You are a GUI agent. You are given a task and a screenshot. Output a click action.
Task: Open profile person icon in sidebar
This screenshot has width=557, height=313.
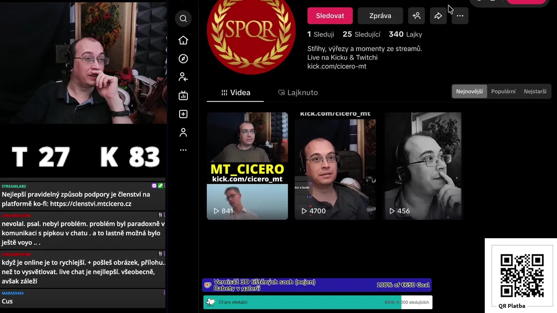point(183,132)
